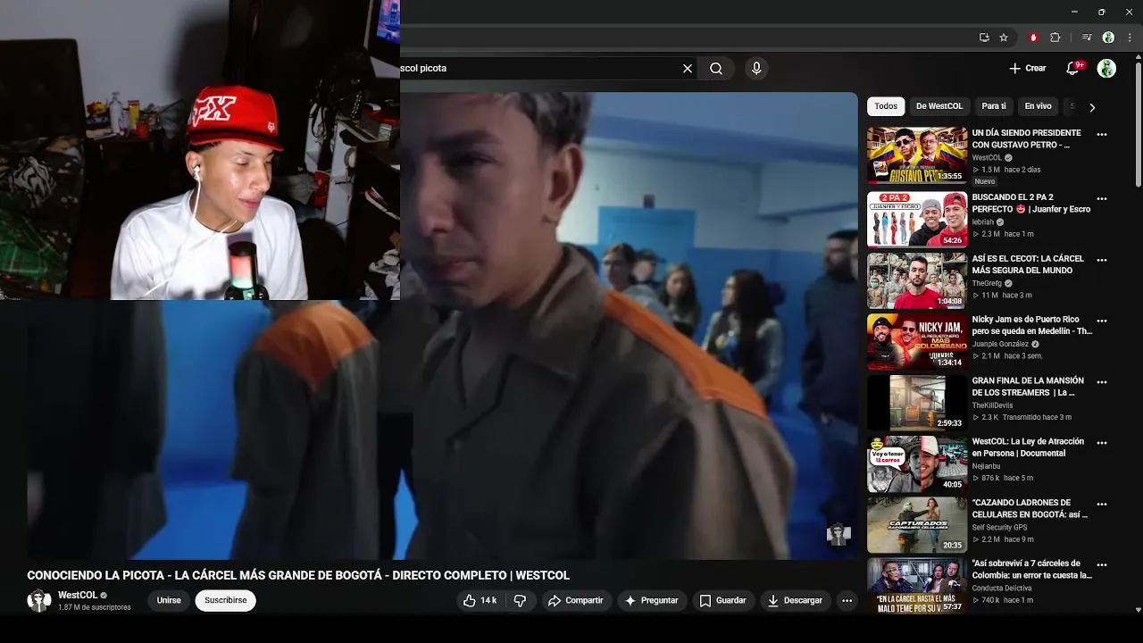Open Nicky Jam video thumbnail
The image size is (1143, 643).
coord(917,341)
